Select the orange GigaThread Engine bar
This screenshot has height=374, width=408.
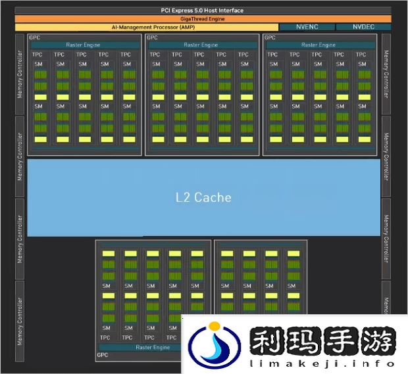(x=203, y=19)
